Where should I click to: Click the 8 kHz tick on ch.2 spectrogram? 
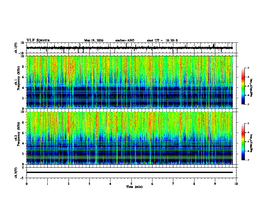pyautogui.click(x=24, y=123)
